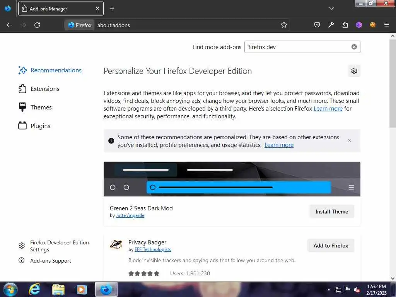The height and width of the screenshot is (297, 396).
Task: Click the cookie extension icon
Action: 373,25
